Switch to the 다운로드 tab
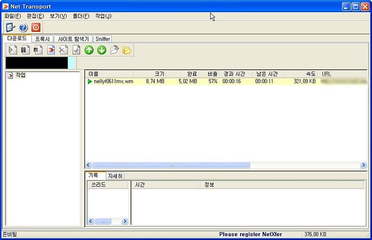Viewport: 372px width, 240px height. coord(17,38)
